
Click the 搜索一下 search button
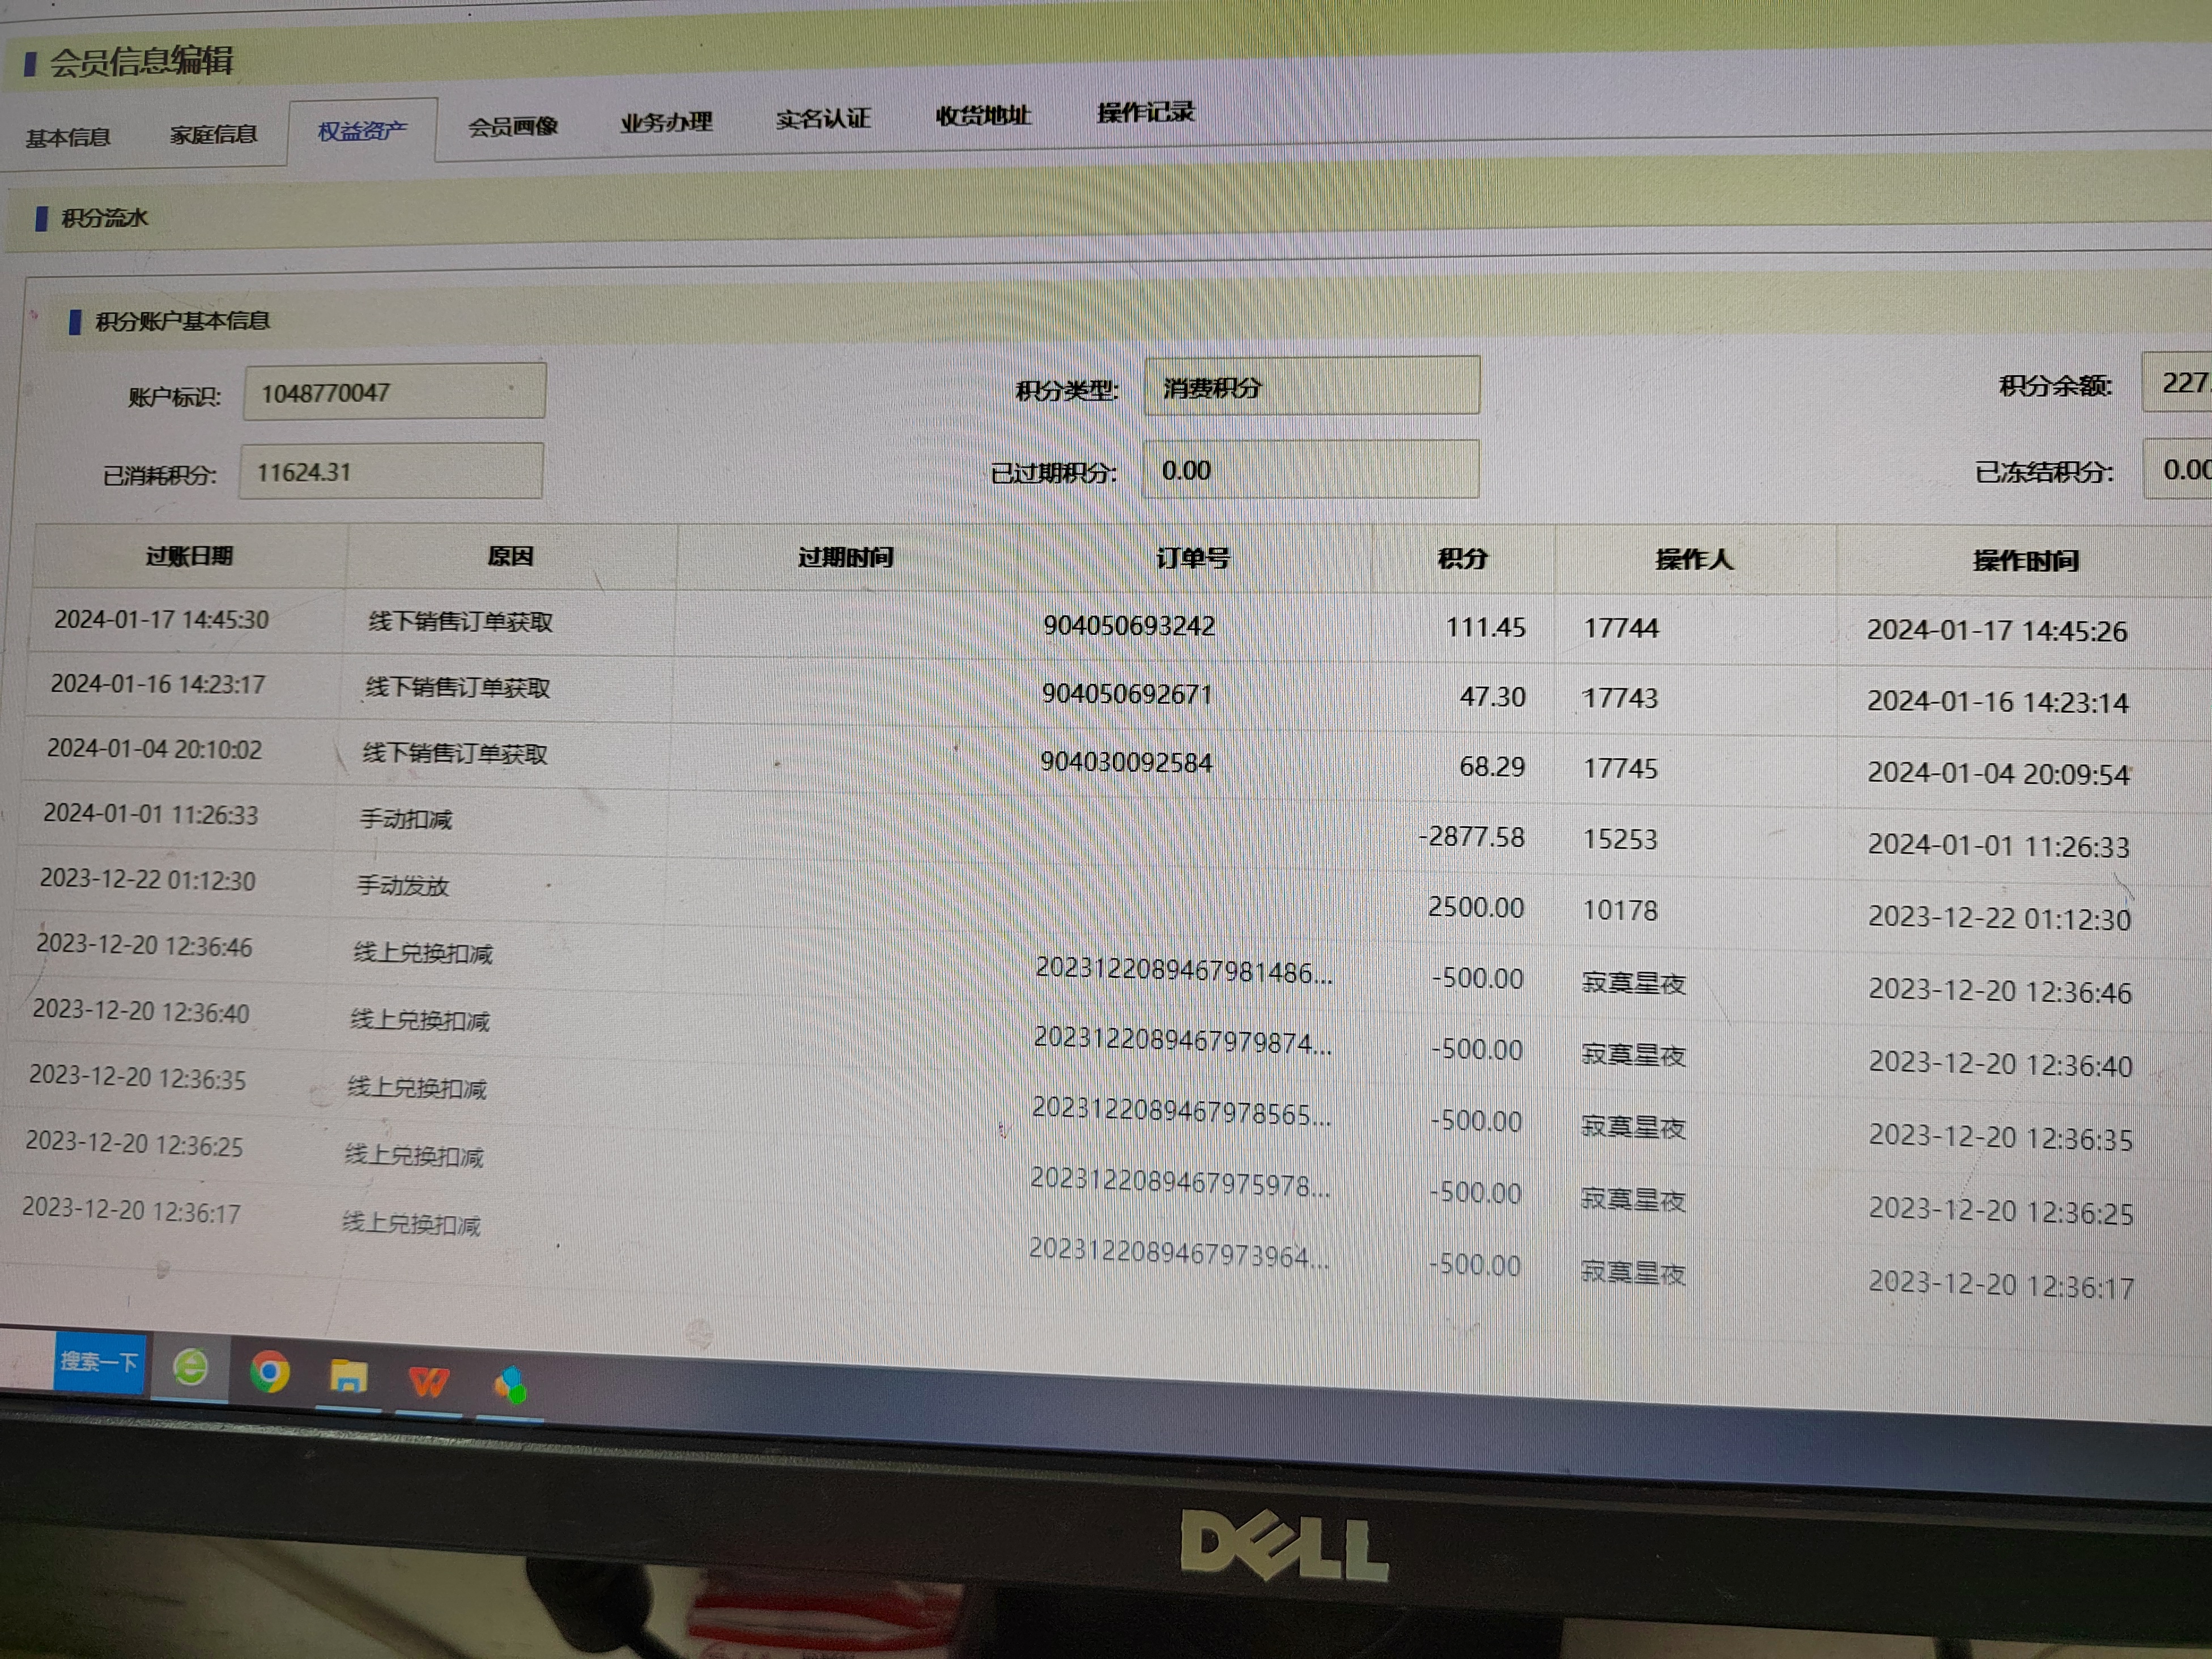[98, 1362]
